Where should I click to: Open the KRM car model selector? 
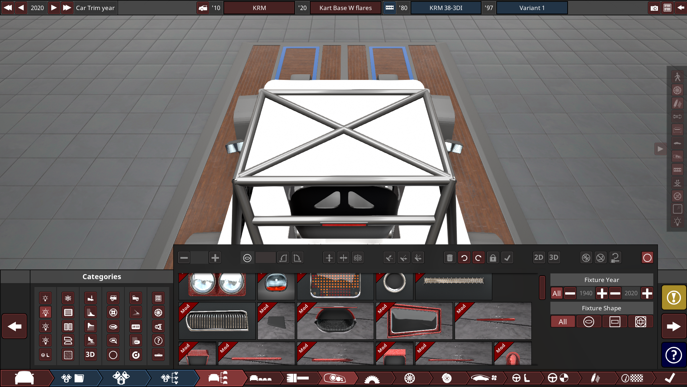tap(259, 8)
